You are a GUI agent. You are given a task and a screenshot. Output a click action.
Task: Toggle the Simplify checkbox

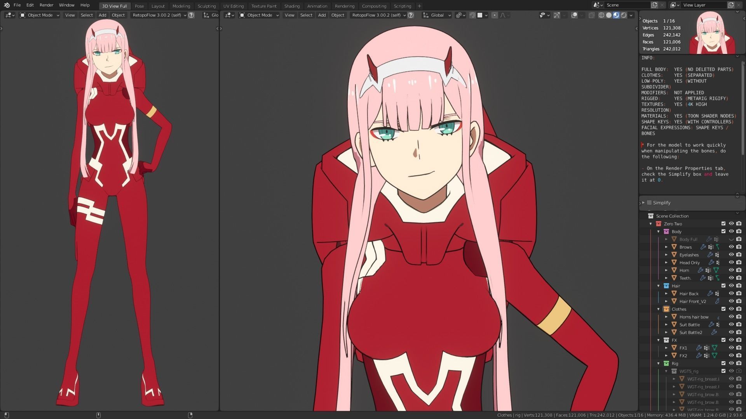click(649, 203)
